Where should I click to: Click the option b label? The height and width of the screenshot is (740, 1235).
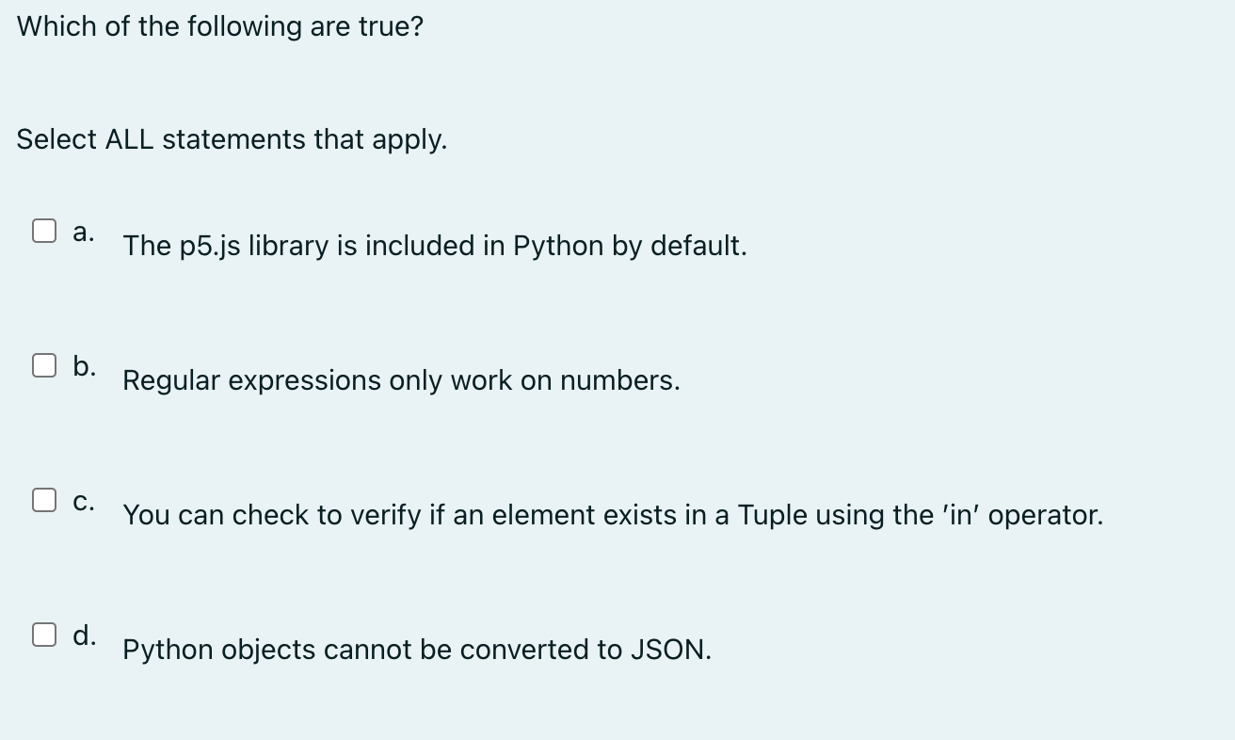(x=85, y=365)
